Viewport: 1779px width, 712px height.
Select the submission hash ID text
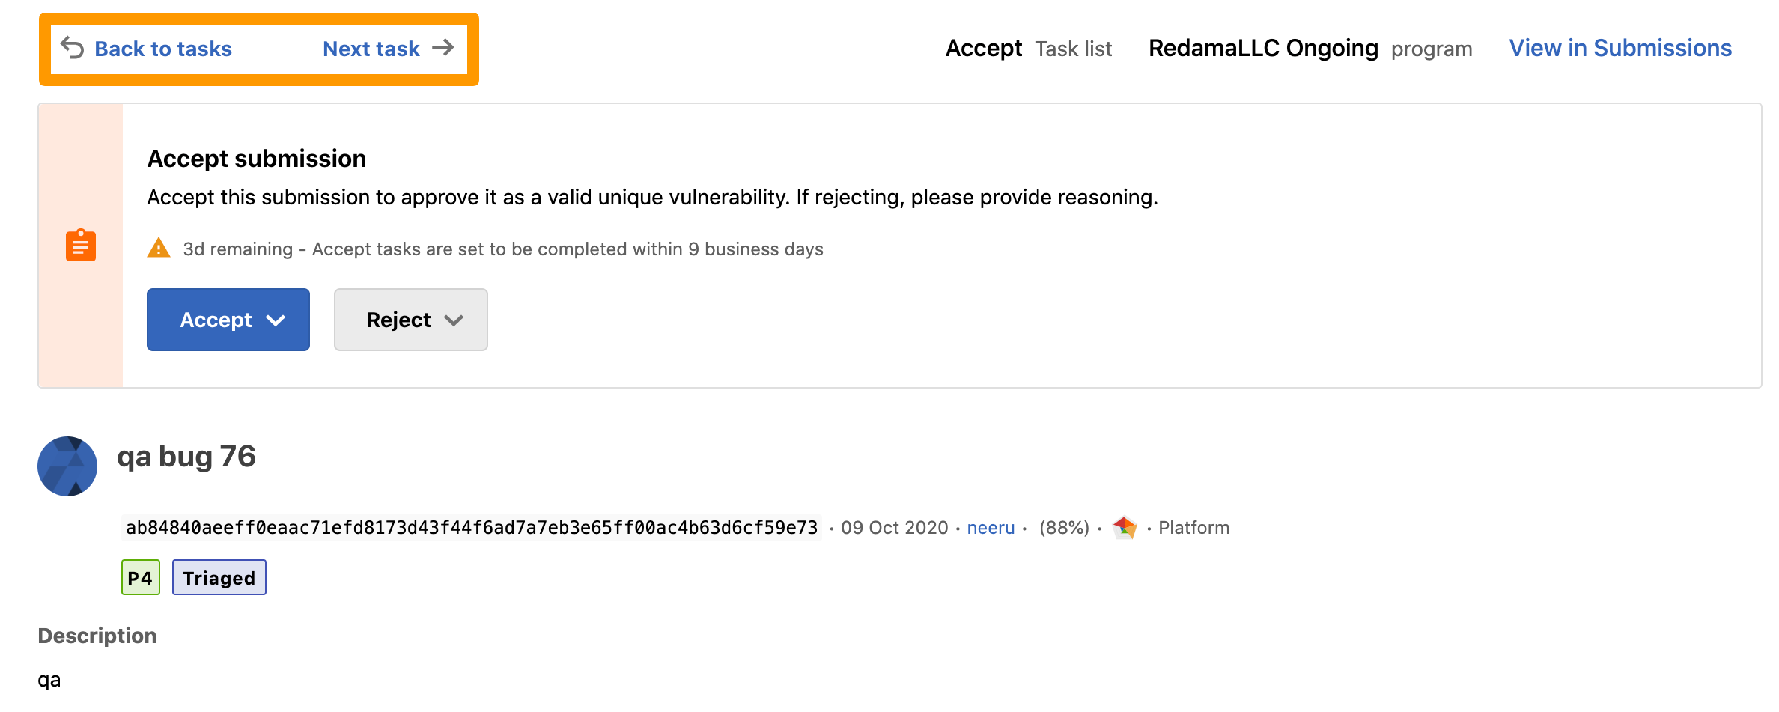pos(472,528)
